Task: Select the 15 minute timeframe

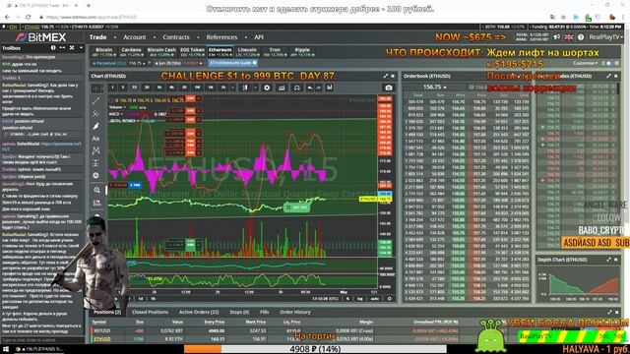Action: pos(135,88)
